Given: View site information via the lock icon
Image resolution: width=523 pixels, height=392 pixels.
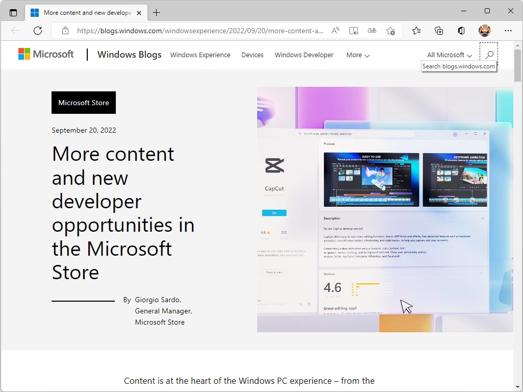Looking at the screenshot, I should click(65, 31).
